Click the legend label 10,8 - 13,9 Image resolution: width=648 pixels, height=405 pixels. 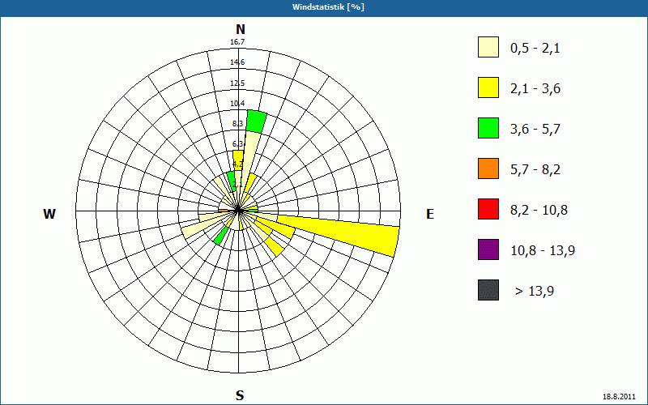tap(543, 251)
